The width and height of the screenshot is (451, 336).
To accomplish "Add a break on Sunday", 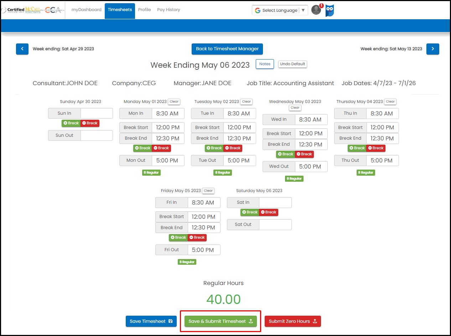I will click(71, 123).
